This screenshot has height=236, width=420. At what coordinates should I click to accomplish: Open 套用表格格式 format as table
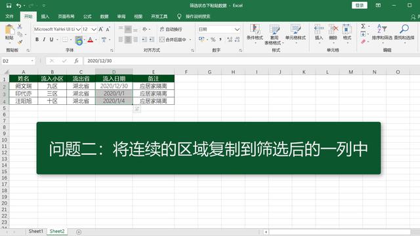(x=274, y=34)
